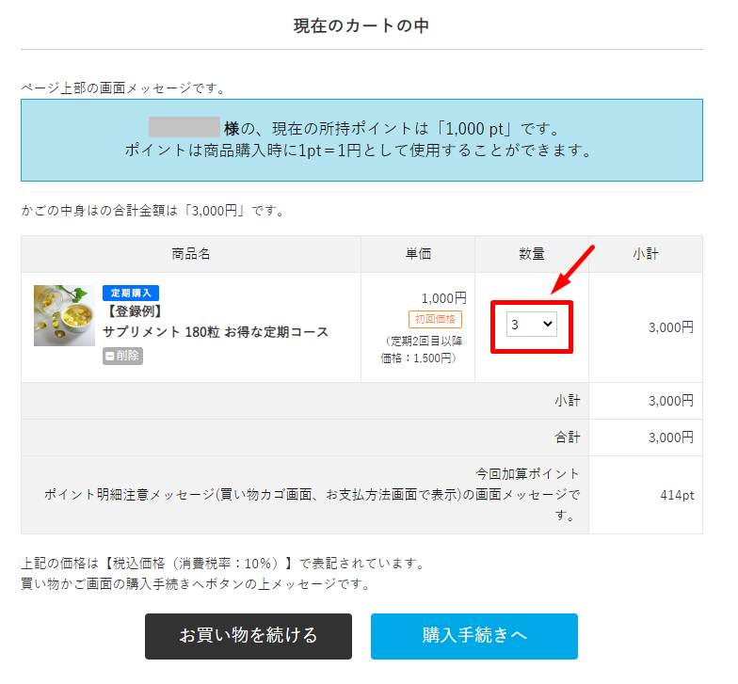Click the 1,000円 unit price
Image resolution: width=738 pixels, height=684 pixels.
click(443, 298)
